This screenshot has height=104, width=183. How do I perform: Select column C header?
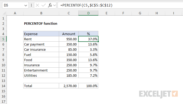pyautogui.click(x=69, y=13)
